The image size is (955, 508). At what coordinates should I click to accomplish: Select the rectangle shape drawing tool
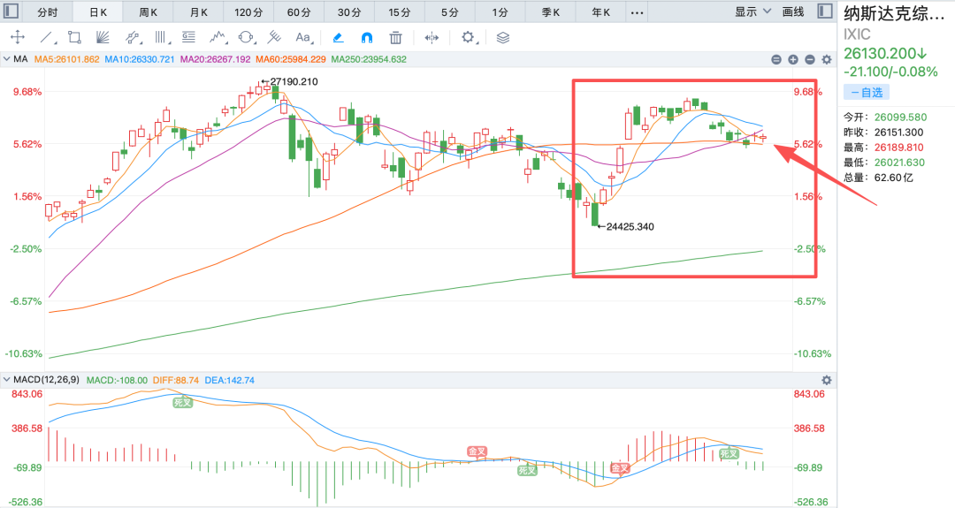coord(74,38)
